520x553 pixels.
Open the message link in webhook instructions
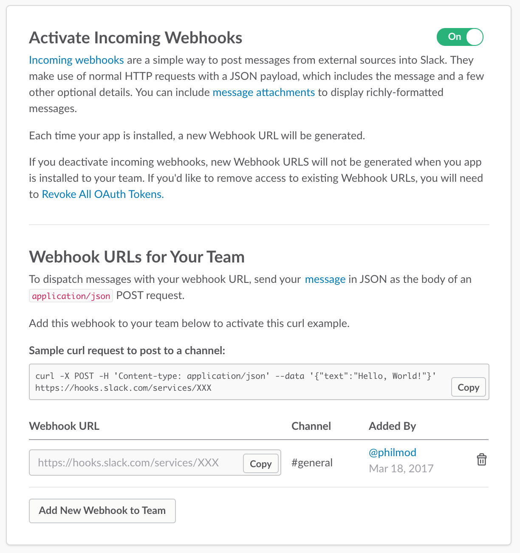(x=325, y=279)
